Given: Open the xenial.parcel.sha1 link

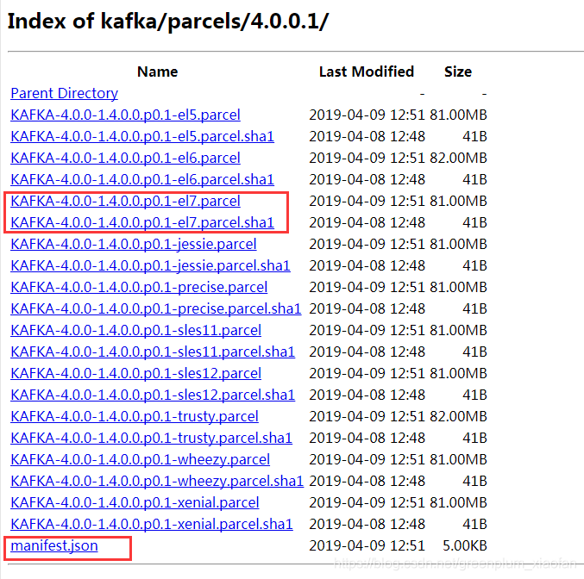Looking at the screenshot, I should point(152,525).
